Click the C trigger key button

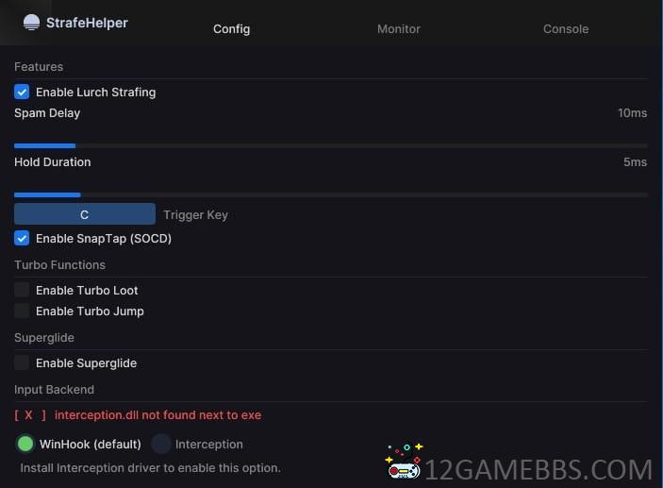pos(85,214)
